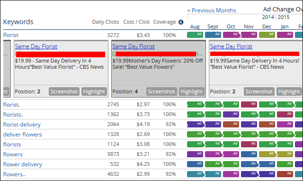
Task: Click the maroon Nov Ad marker for florist.
Action: point(249,104)
